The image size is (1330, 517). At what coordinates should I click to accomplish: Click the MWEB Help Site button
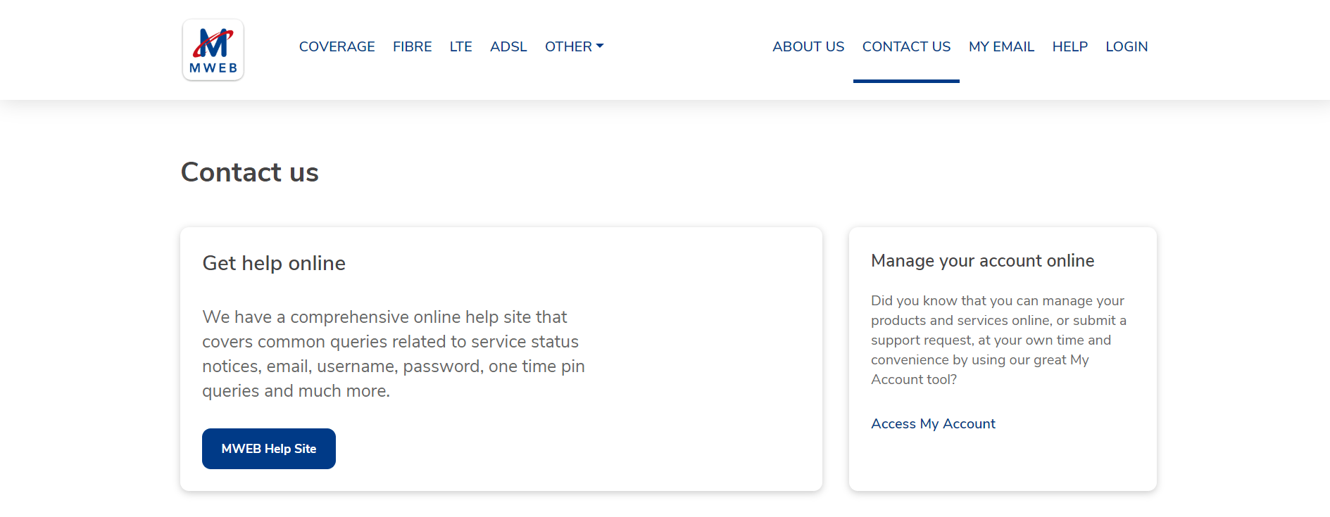[269, 449]
